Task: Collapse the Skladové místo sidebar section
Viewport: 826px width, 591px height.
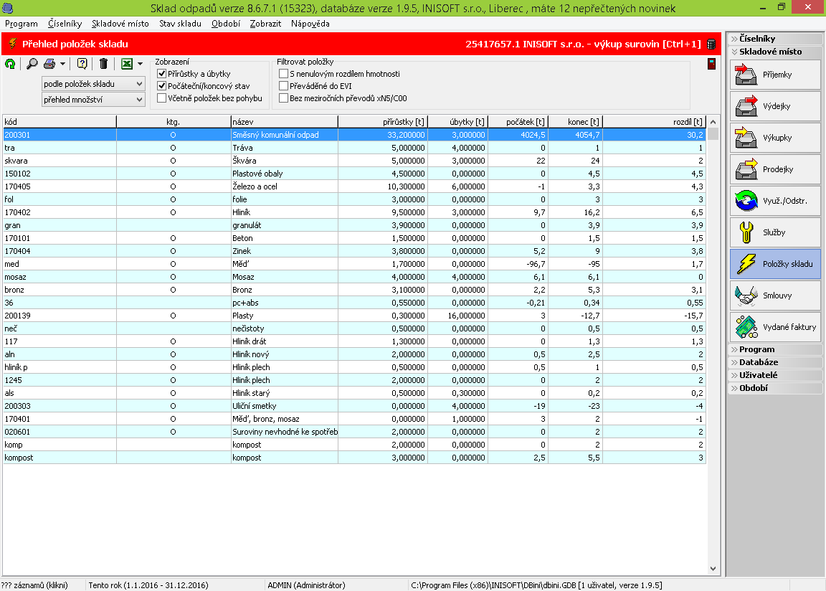Action: coord(775,52)
